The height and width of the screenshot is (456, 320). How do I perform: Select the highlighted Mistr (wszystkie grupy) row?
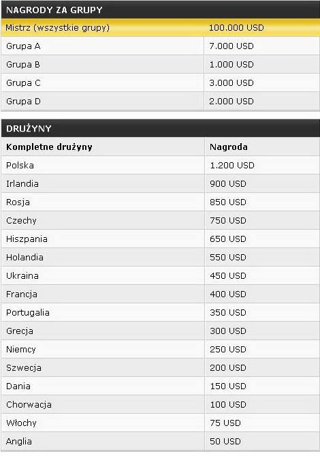click(160, 28)
